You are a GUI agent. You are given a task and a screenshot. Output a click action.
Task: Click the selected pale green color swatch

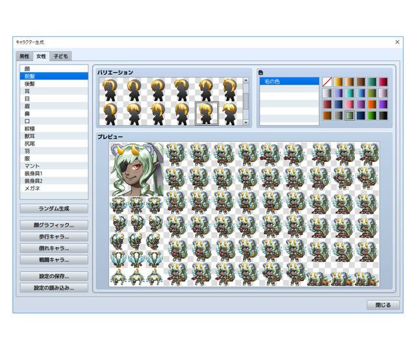click(x=350, y=116)
